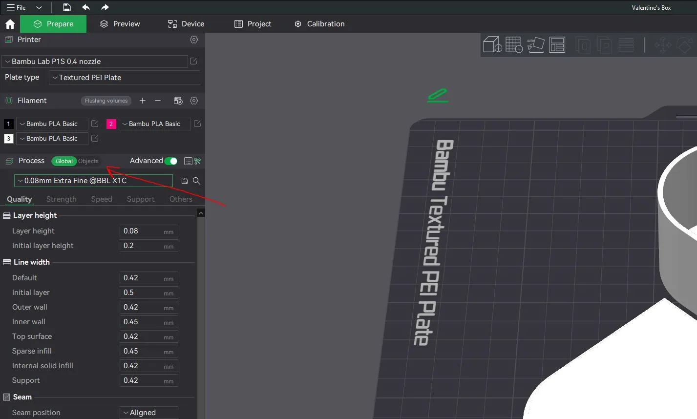
Task: Click the Outer wall line width field
Action: pos(149,307)
